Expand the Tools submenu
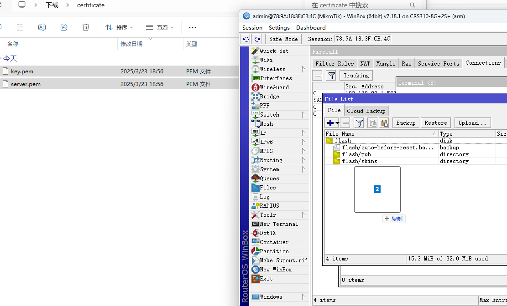Screen dimensions: 507x306 pos(303,215)
